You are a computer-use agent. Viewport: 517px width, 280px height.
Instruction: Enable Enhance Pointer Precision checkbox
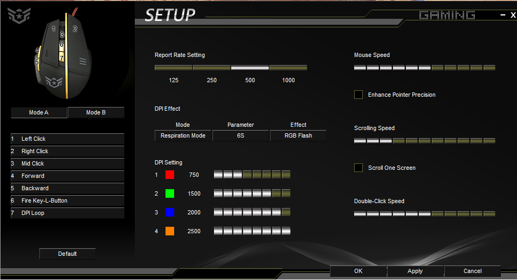(359, 95)
